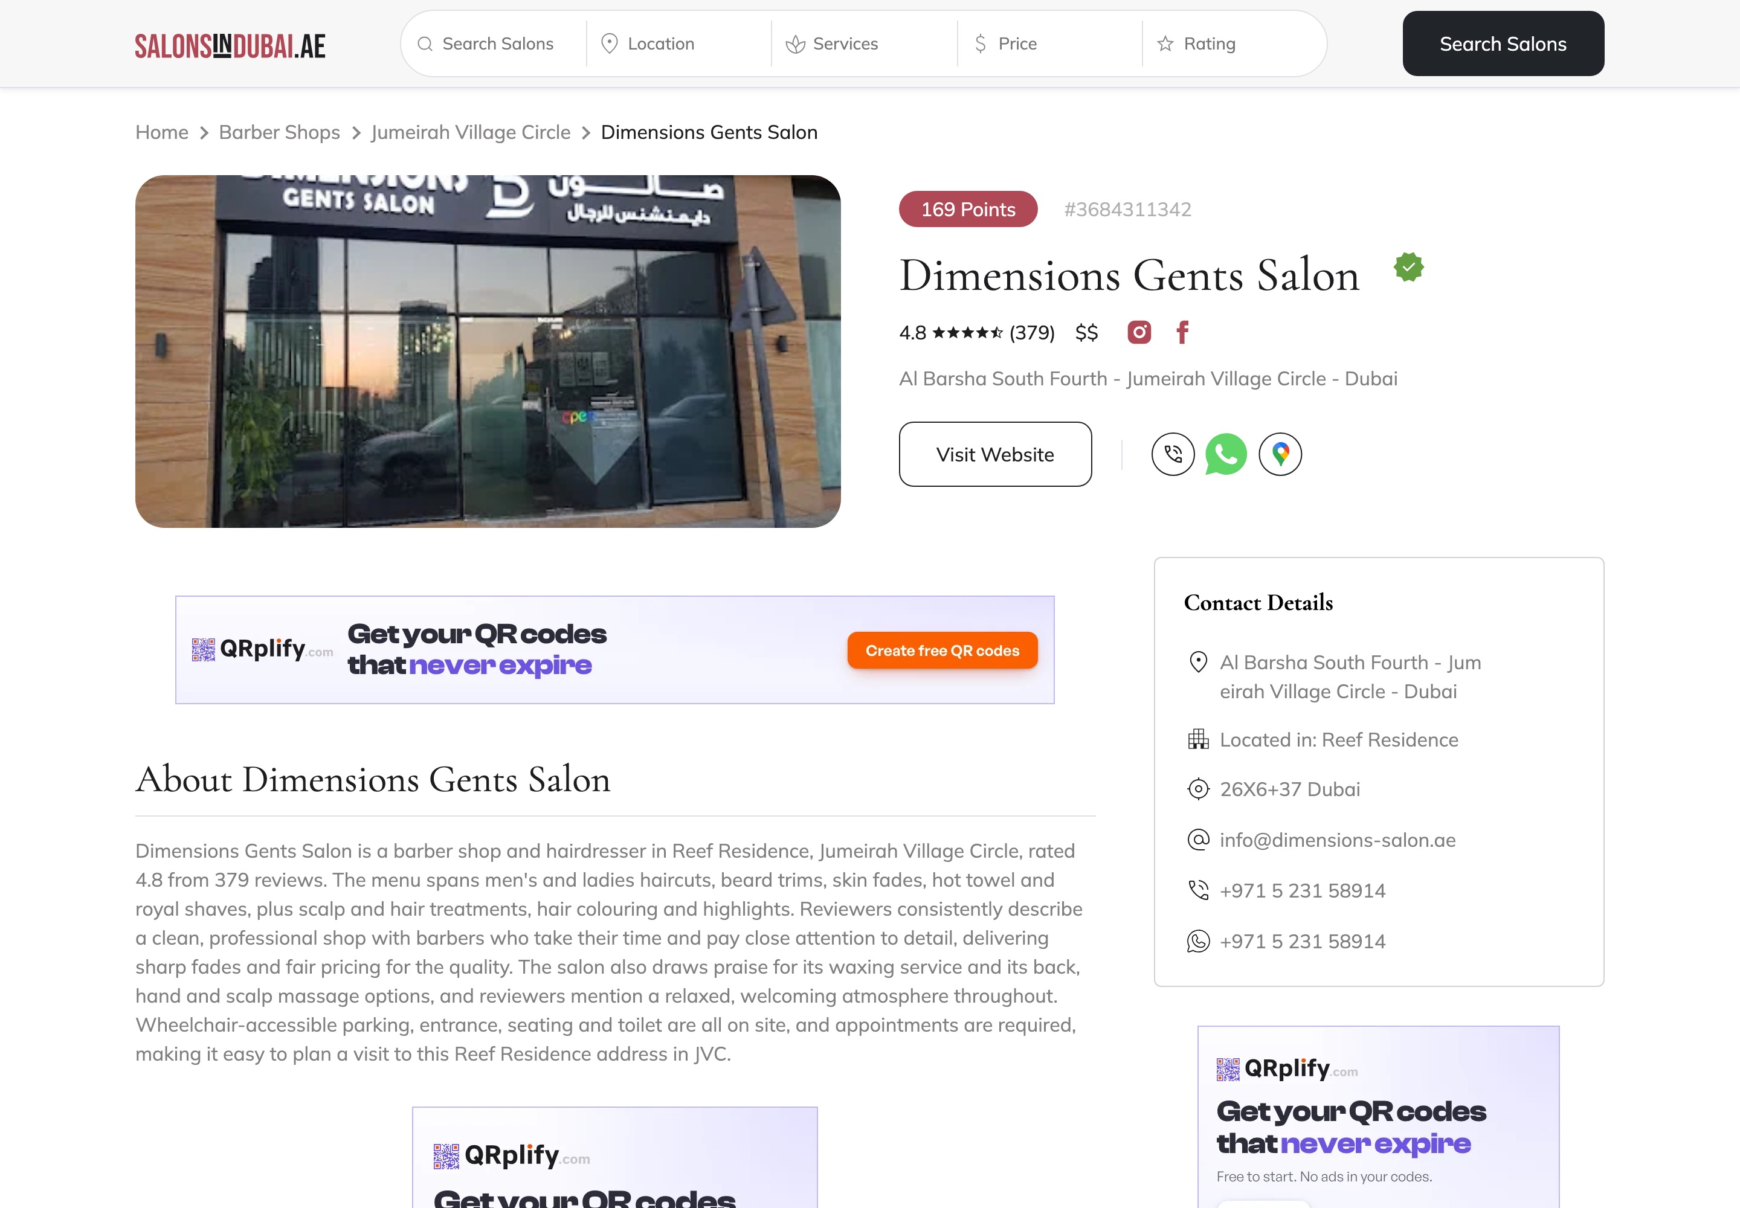Image resolution: width=1740 pixels, height=1208 pixels.
Task: Click the sidebar QRplify ad headline
Action: coord(1351,1127)
